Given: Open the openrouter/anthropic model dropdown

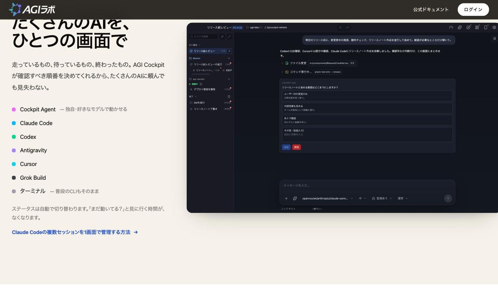Looking at the screenshot, I should coord(327,198).
